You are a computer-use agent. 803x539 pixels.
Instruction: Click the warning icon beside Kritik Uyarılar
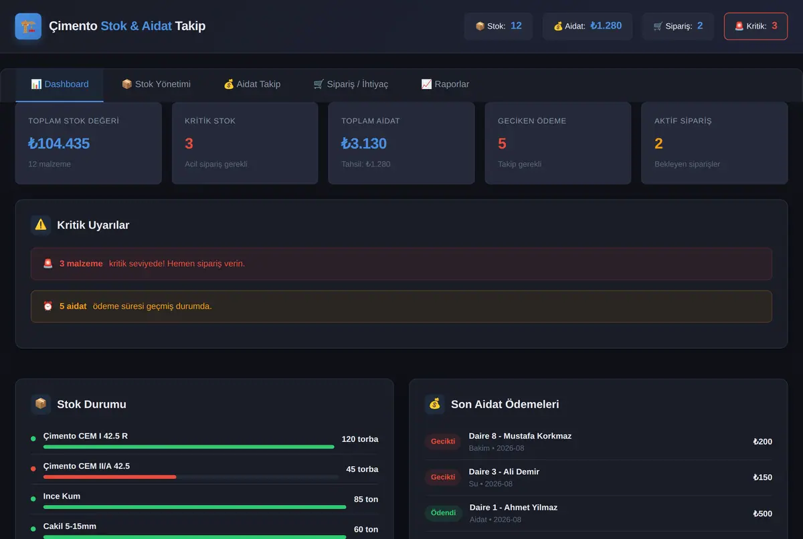click(x=41, y=225)
